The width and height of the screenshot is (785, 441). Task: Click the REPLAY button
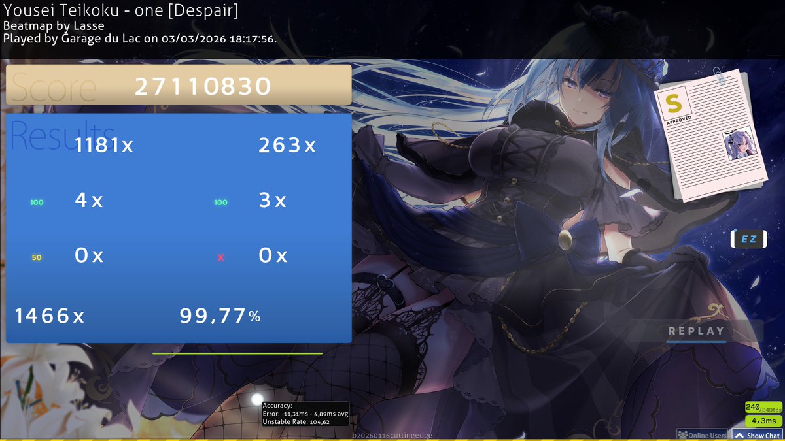tap(696, 331)
